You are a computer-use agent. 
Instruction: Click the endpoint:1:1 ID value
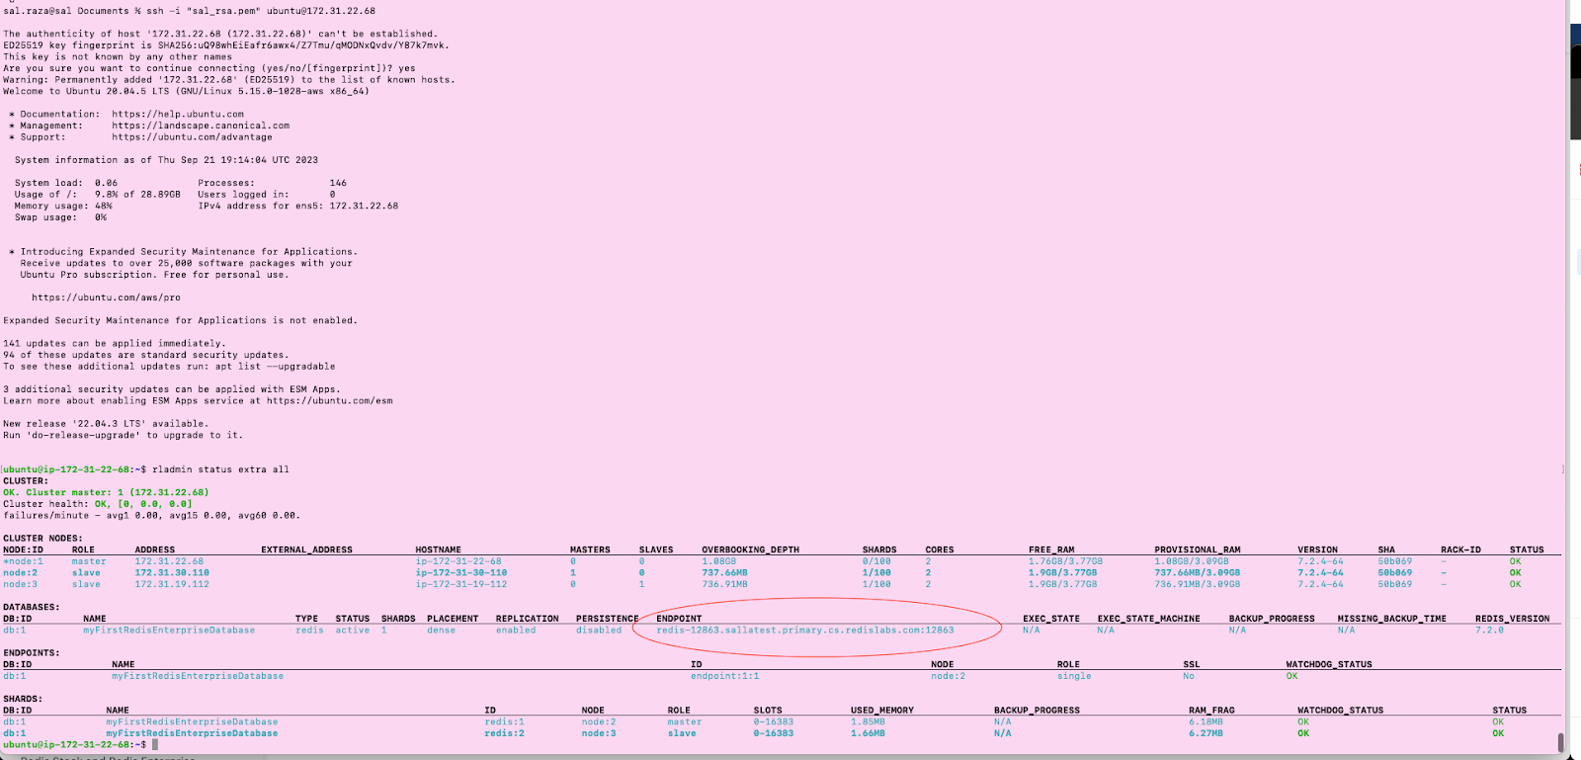tap(724, 676)
